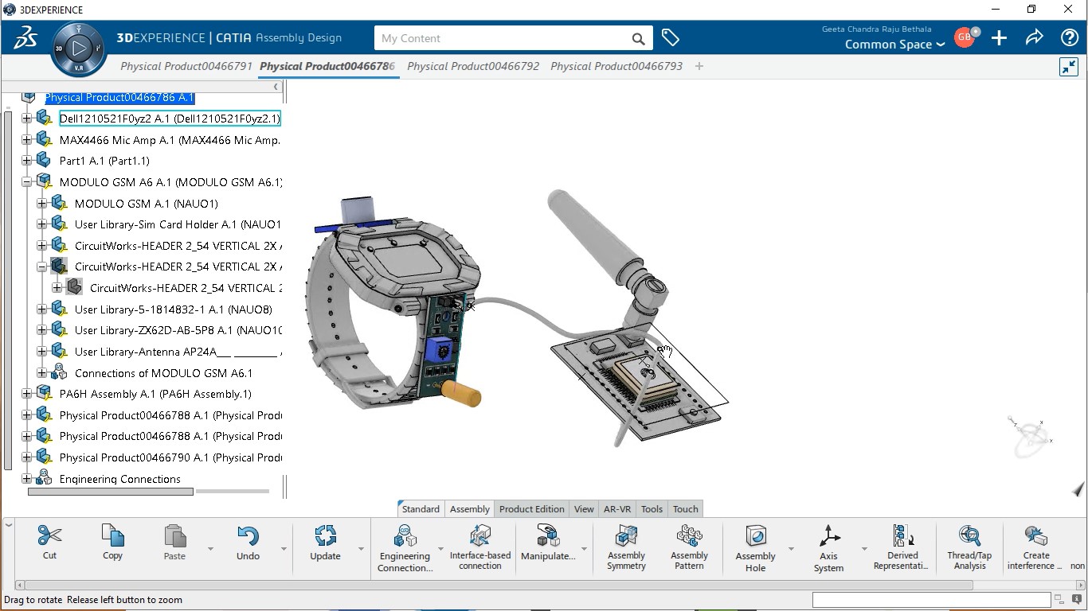Expand the PA6H Assembly A.1 node
1088x611 pixels.
coord(26,394)
